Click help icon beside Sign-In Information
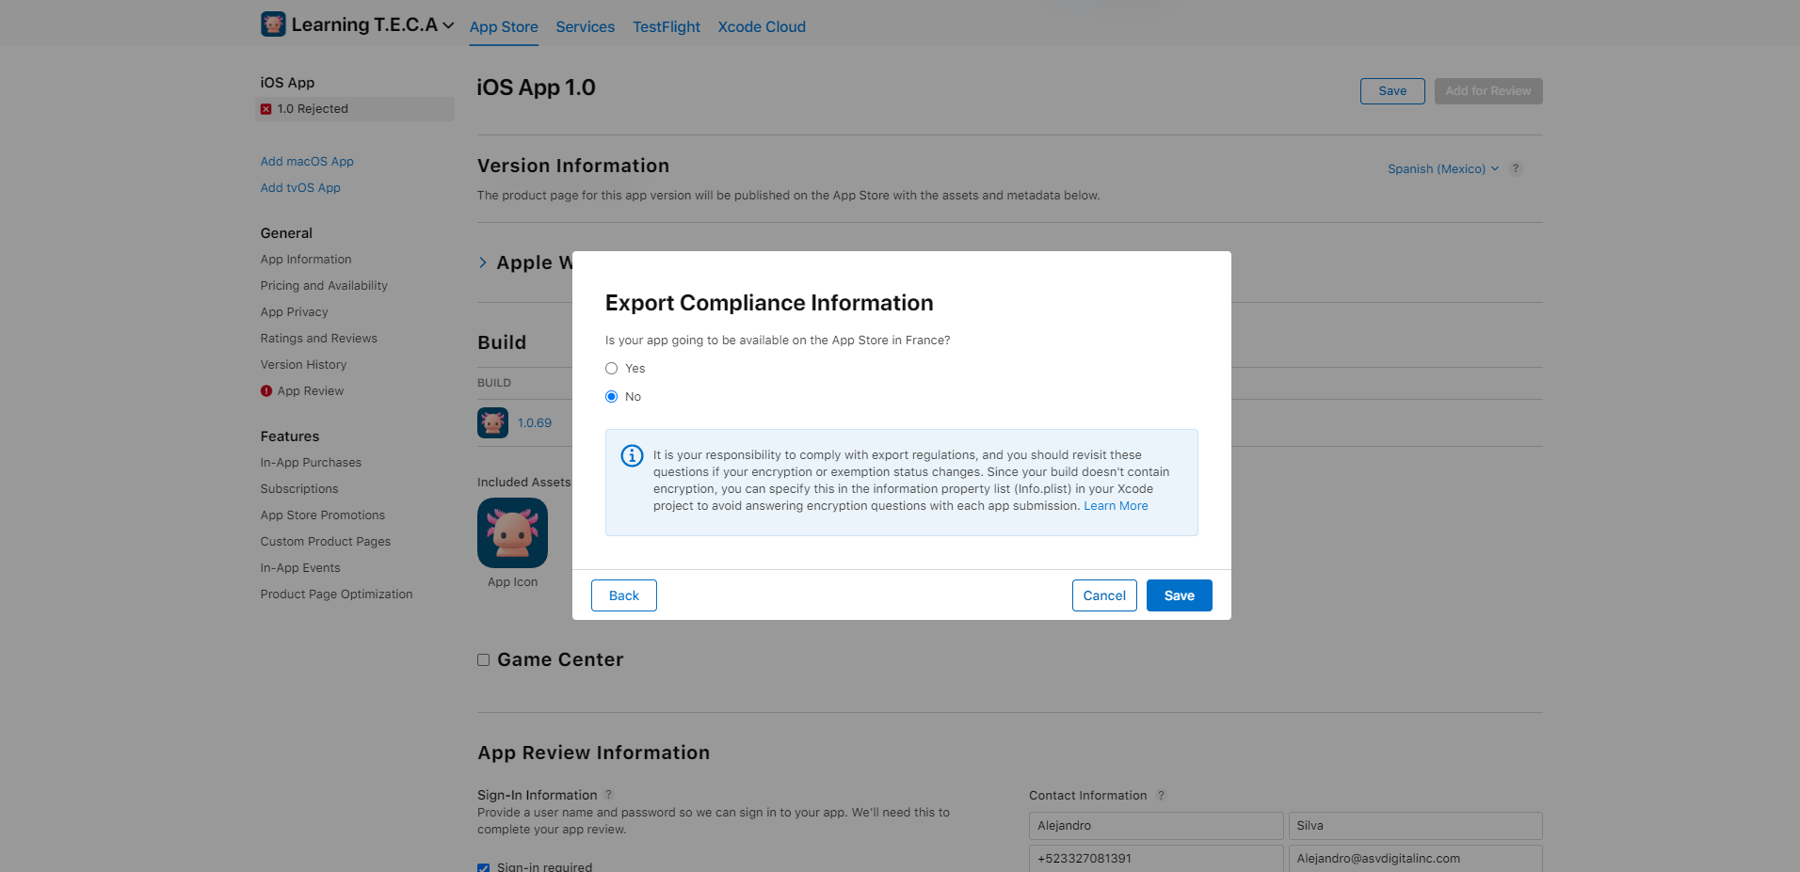Screen dimensions: 1800x872 609,795
